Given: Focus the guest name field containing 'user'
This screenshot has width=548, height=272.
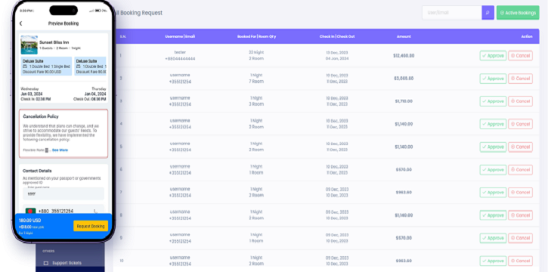Looking at the screenshot, I should (63, 193).
